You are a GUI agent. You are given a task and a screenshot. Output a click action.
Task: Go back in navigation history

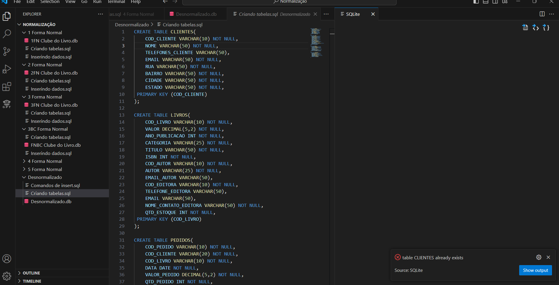165,1
